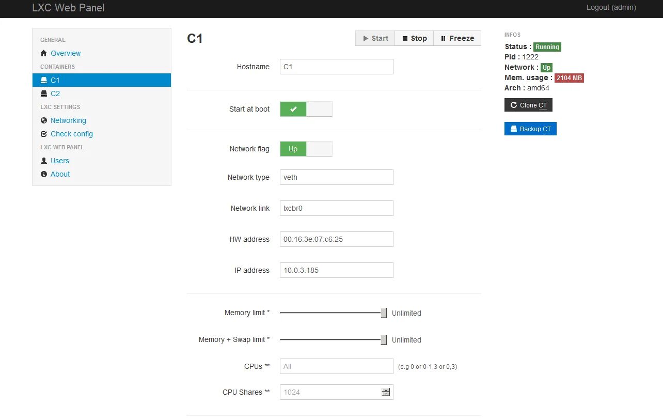Click the CPUs input field
The width and height of the screenshot is (663, 420).
tap(337, 366)
